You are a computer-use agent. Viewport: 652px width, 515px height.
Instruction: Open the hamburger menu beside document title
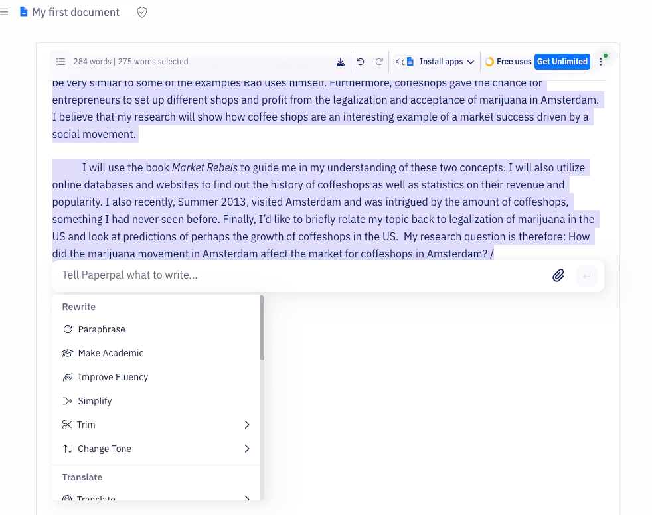click(5, 12)
